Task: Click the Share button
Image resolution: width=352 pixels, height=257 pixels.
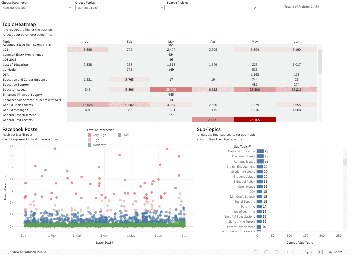Action: (335, 252)
